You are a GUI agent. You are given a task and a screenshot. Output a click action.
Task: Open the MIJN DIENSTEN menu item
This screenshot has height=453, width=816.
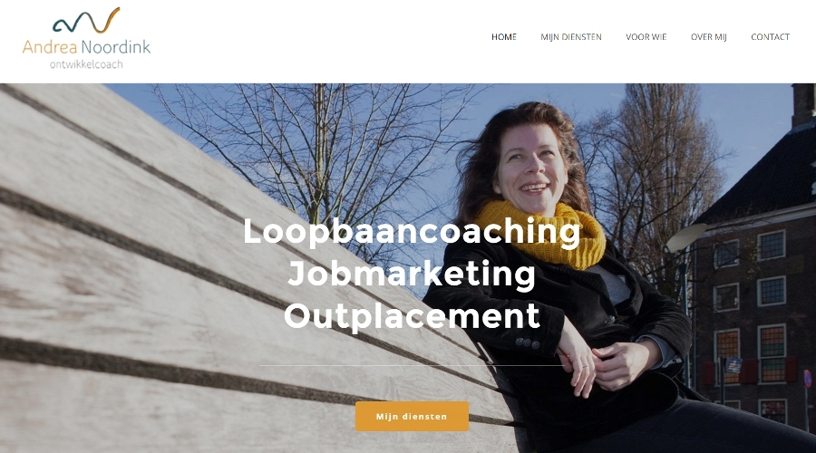click(x=571, y=37)
